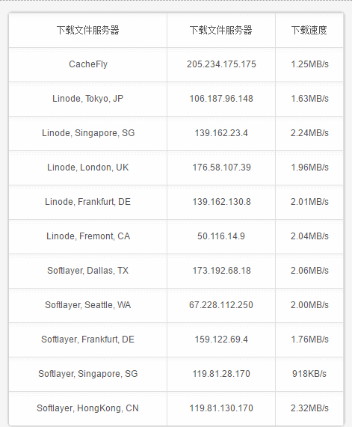Click the 918KB/s speed value
352x427 pixels.
(309, 374)
